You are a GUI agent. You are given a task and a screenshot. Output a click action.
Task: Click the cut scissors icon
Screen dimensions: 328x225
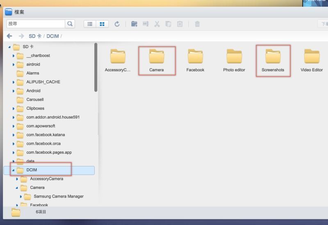click(x=157, y=24)
